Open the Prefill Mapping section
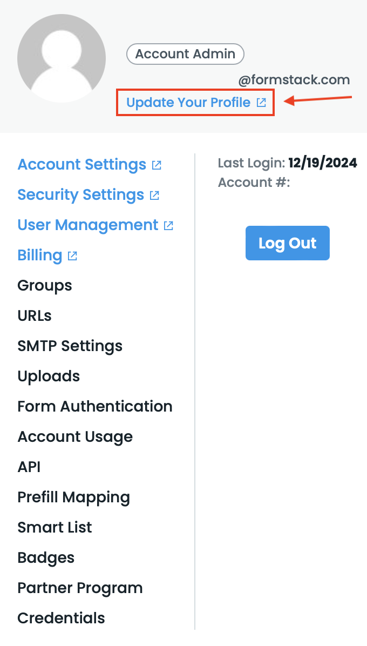The image size is (367, 646). coord(74,497)
